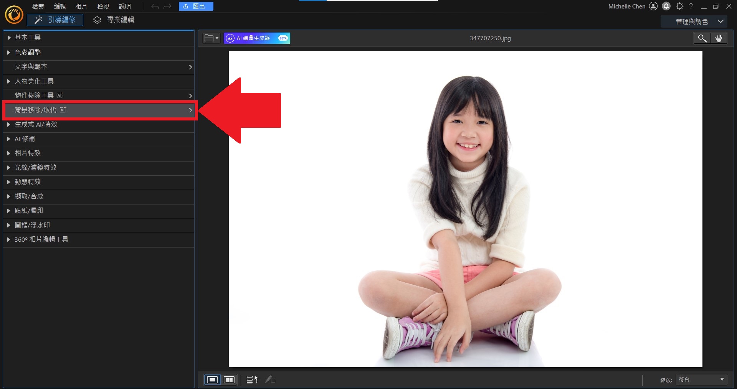This screenshot has height=389, width=737.
Task: Select the hand pan tool
Action: point(719,38)
